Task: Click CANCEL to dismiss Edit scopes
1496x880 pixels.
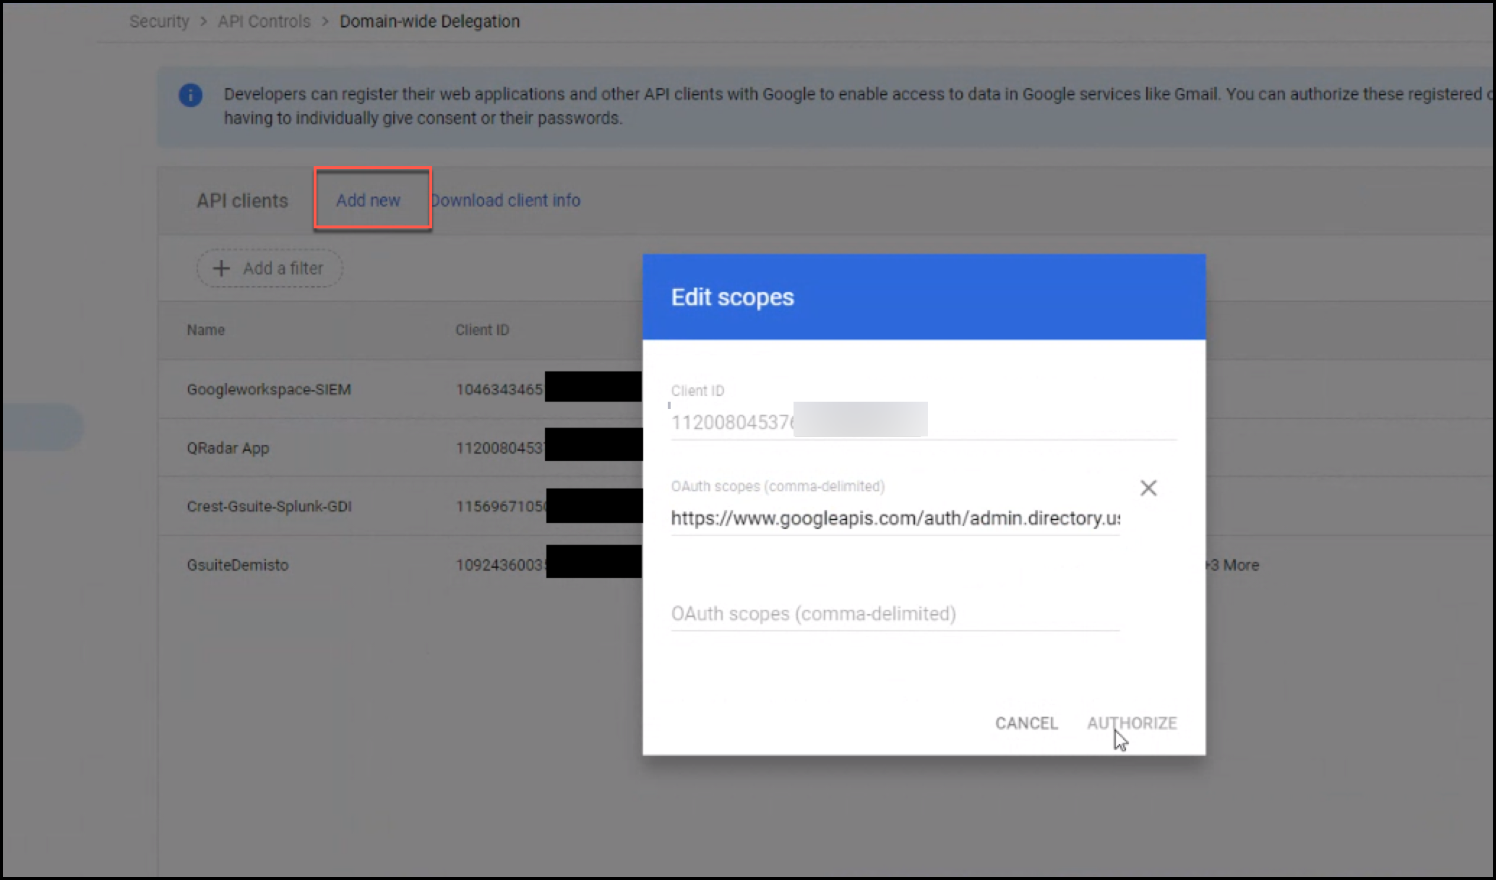Action: tap(1026, 722)
